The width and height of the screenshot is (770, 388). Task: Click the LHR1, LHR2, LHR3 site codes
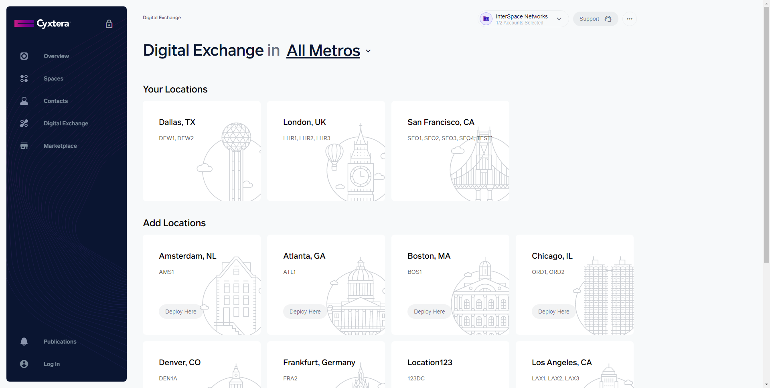tap(307, 138)
